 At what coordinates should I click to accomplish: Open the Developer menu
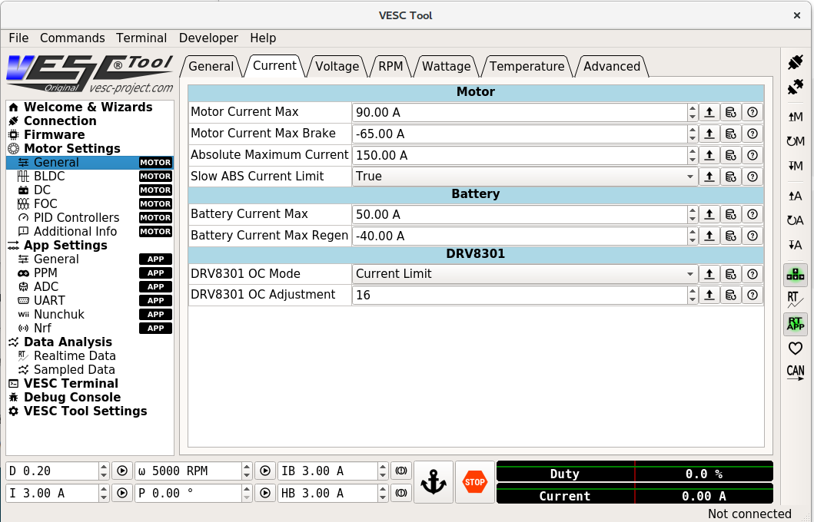coord(208,38)
